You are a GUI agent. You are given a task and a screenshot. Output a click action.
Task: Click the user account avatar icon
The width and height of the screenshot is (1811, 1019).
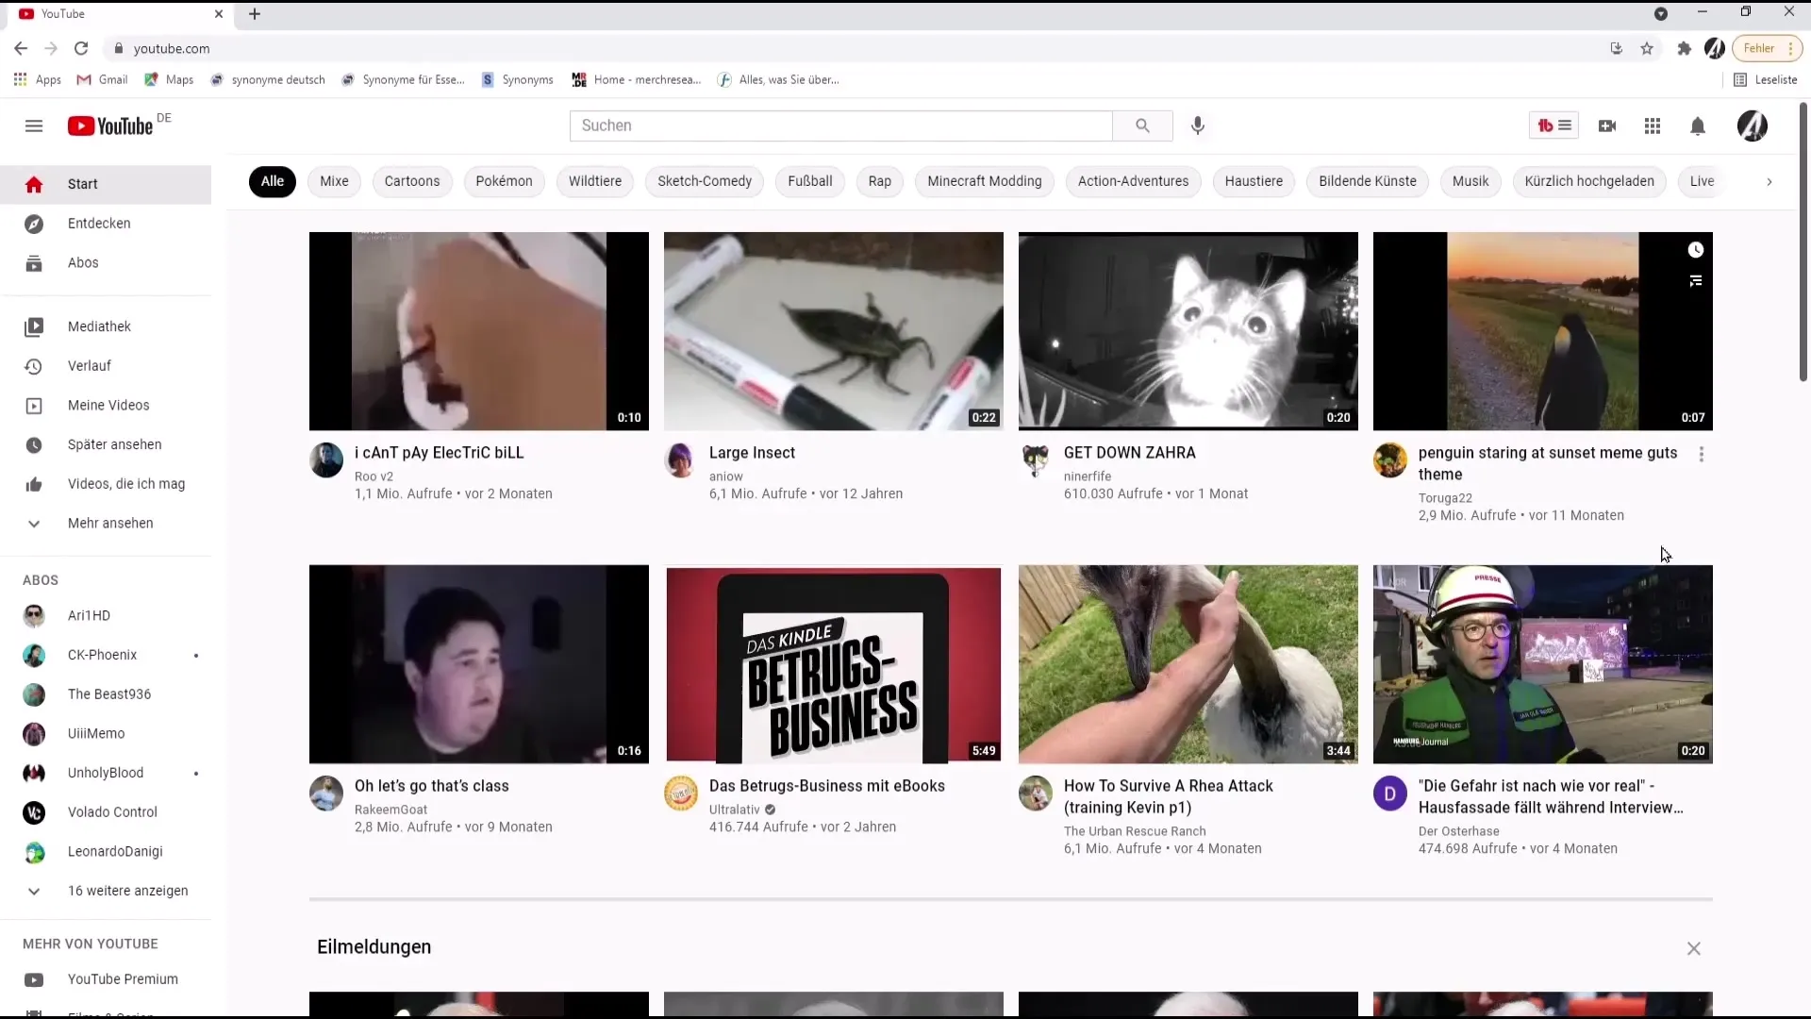coord(1750,125)
